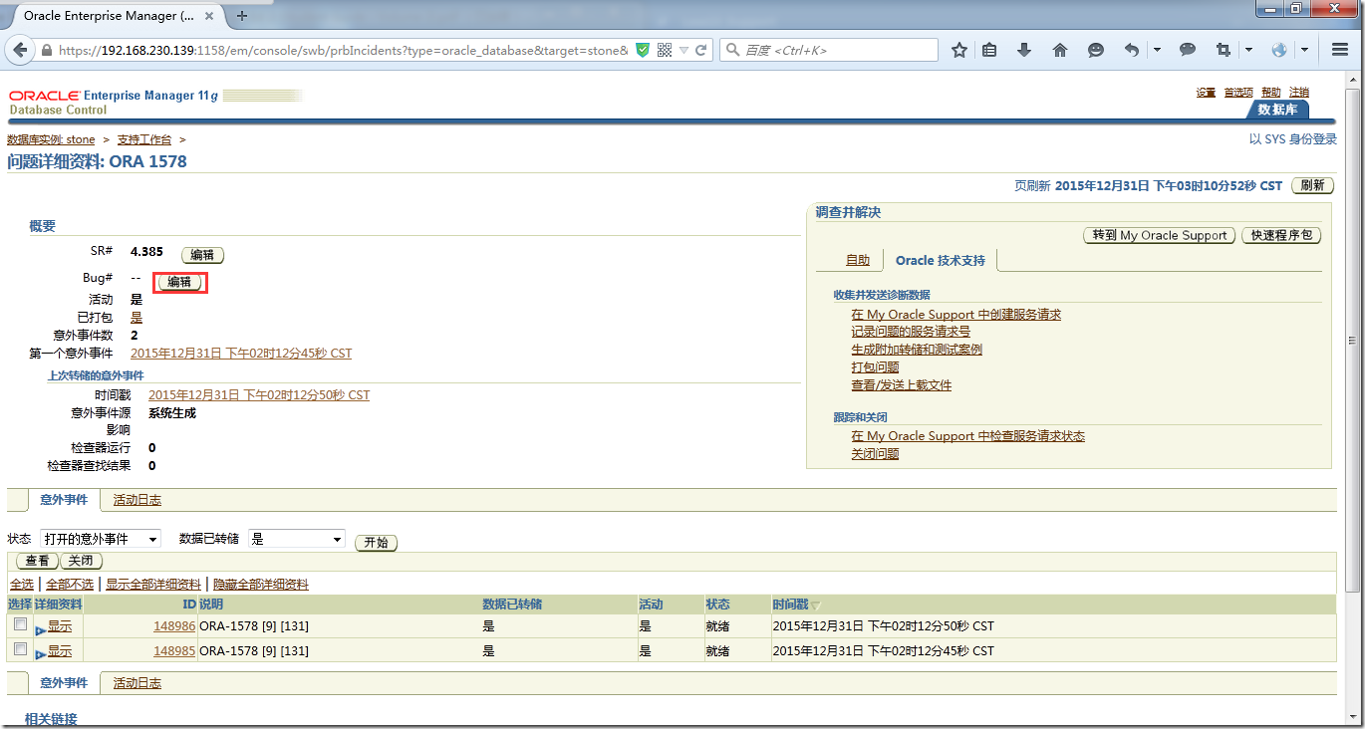
Task: Click the 查看 button above incidents table
Action: (x=37, y=561)
